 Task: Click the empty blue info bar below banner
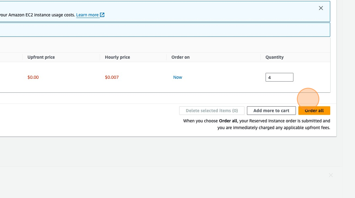point(165,30)
